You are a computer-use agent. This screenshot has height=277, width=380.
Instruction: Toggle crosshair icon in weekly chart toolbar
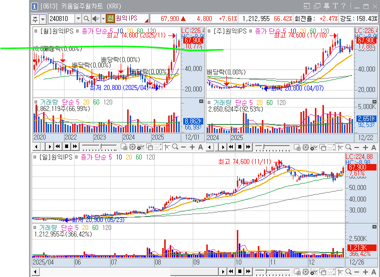(x=340, y=147)
